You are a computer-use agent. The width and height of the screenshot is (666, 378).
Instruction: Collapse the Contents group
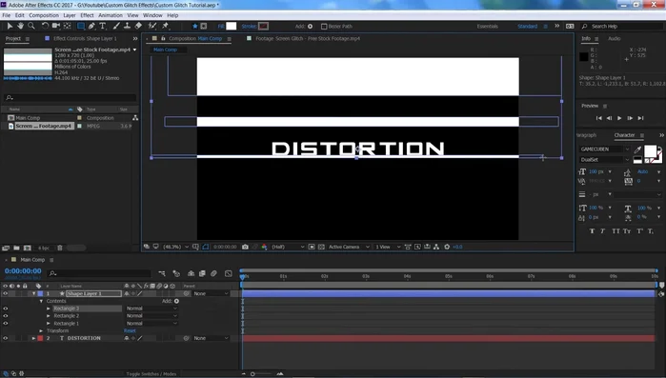point(41,301)
